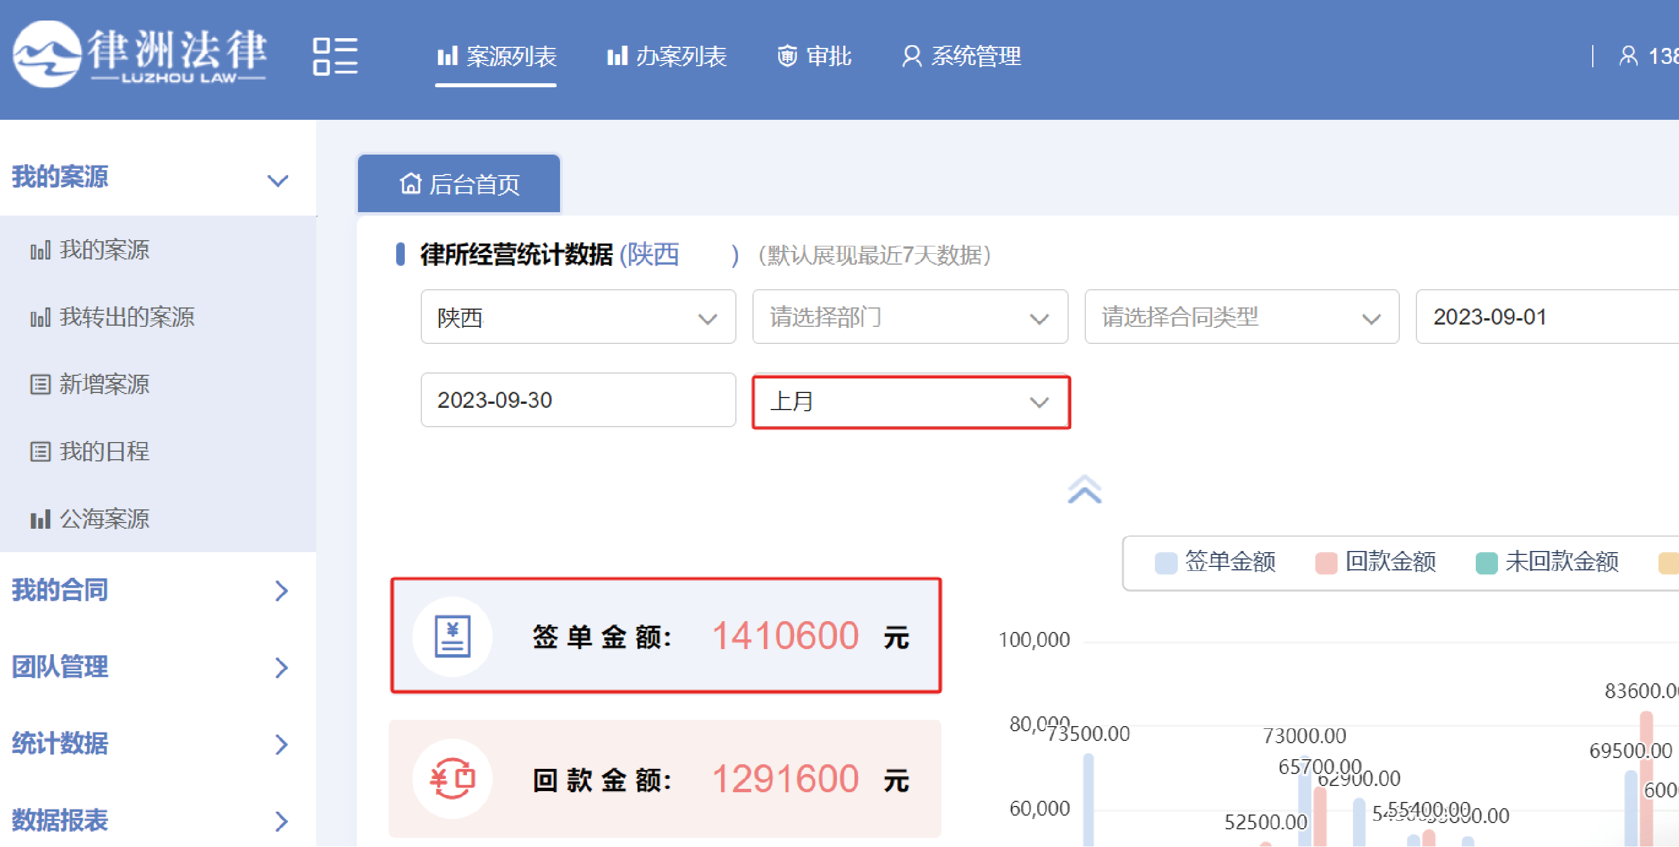Collapse filters with the double-up arrow
This screenshot has width=1679, height=847.
point(1085,489)
